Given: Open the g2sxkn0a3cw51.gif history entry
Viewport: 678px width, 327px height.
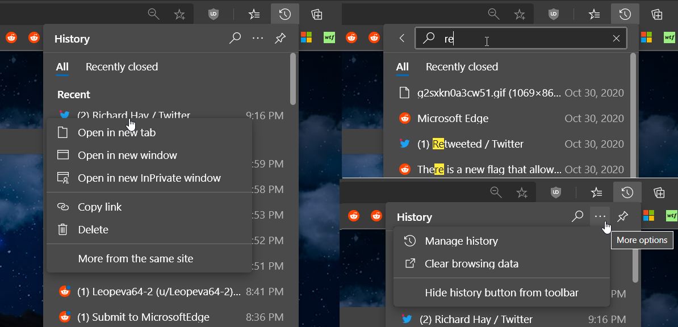Looking at the screenshot, I should [488, 93].
